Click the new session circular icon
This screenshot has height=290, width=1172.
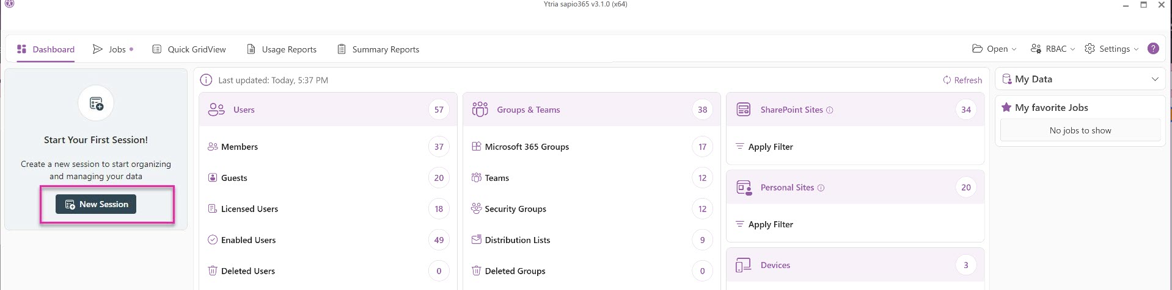click(x=96, y=104)
